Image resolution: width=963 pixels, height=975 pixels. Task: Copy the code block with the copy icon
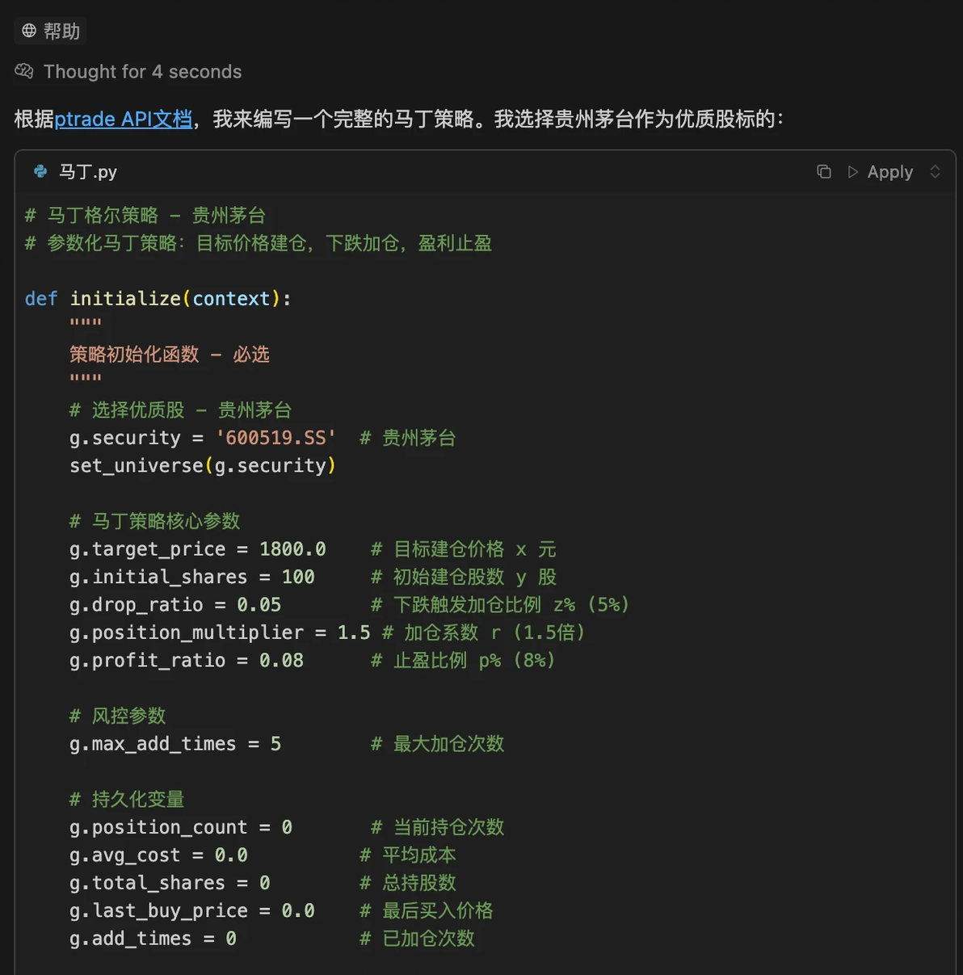[823, 171]
